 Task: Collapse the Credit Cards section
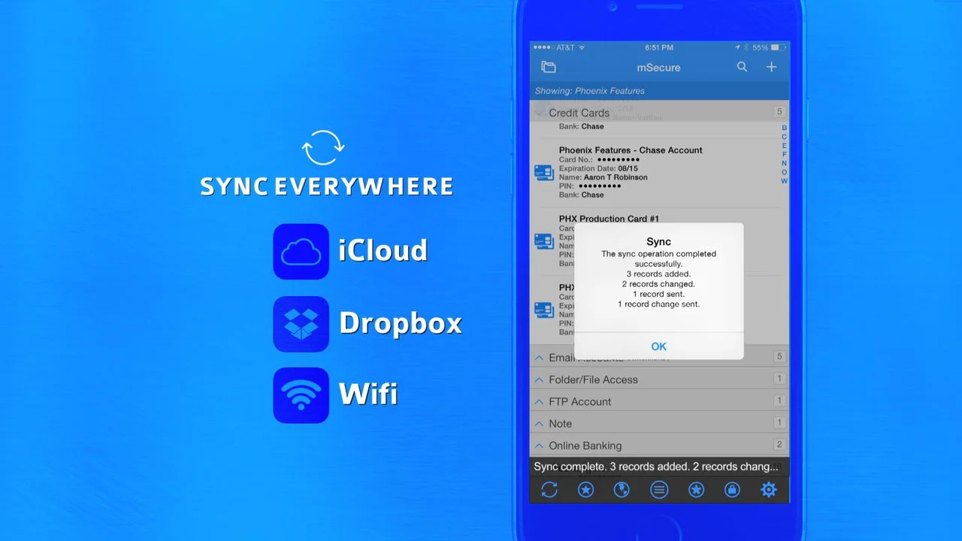click(659, 113)
